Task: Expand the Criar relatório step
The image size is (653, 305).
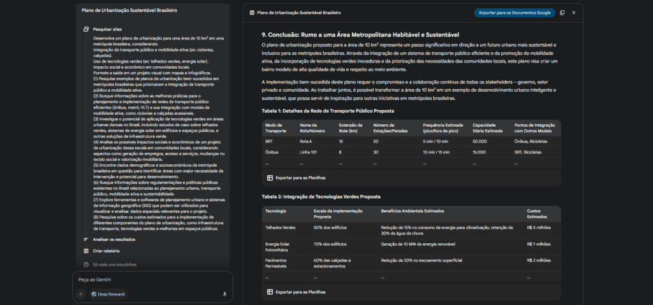Action: pos(106,252)
